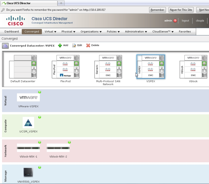Open the UCSM_VSPEX compute icon

(28, 122)
